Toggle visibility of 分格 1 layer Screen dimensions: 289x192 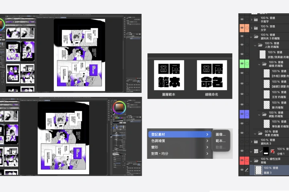(x=242, y=151)
